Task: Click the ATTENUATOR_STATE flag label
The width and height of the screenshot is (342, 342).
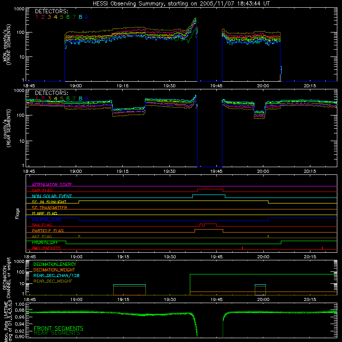Action: coord(52,185)
